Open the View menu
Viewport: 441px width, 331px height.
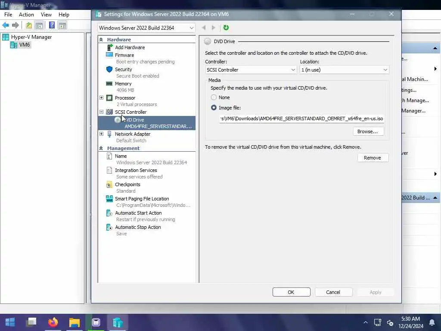(x=46, y=15)
